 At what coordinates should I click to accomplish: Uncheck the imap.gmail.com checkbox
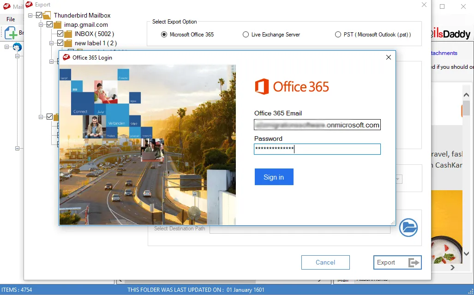[x=49, y=24]
